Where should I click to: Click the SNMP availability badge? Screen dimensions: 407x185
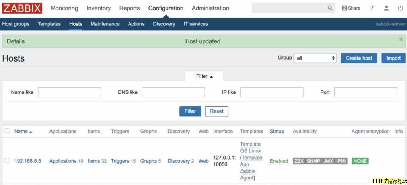[x=313, y=161]
